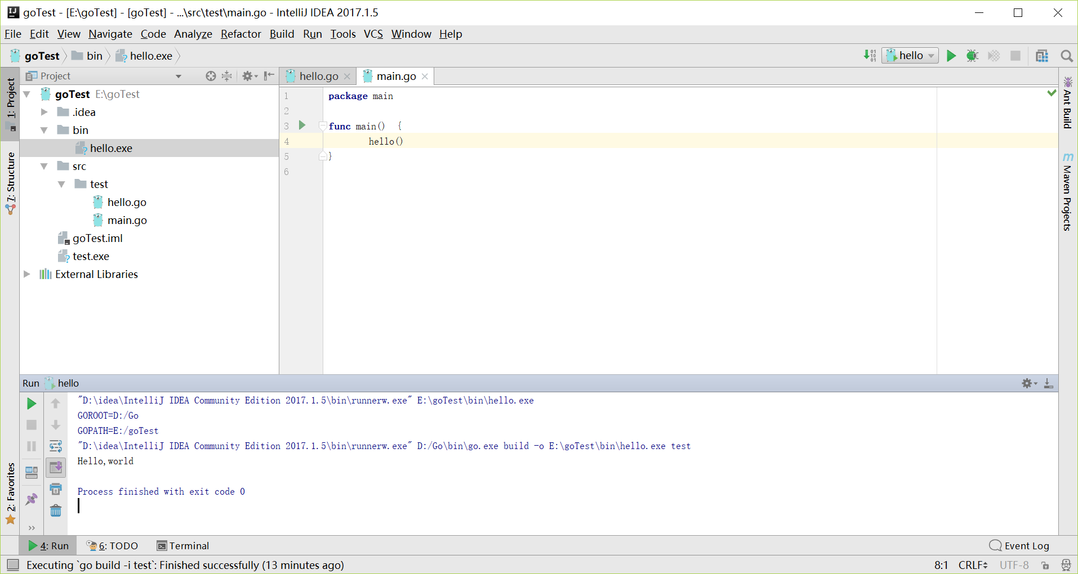Open the Hector inspection icon in status bar

click(x=1066, y=565)
